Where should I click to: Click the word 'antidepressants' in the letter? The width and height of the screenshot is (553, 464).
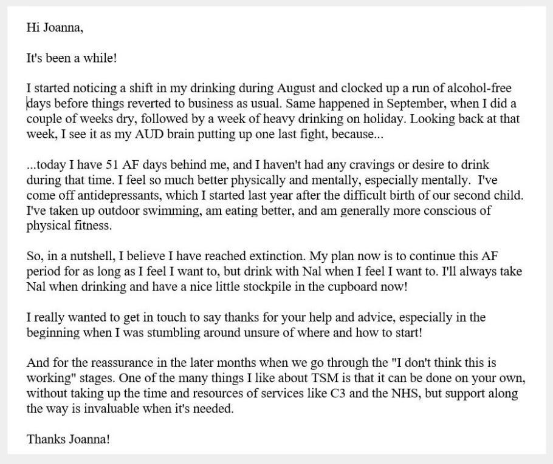[120, 195]
